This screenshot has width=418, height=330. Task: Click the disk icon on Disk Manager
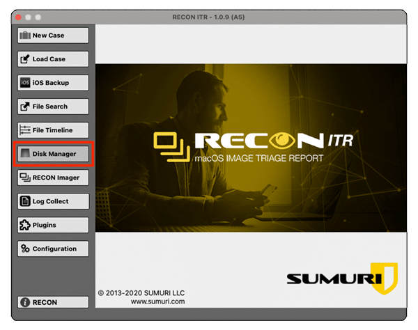25,154
